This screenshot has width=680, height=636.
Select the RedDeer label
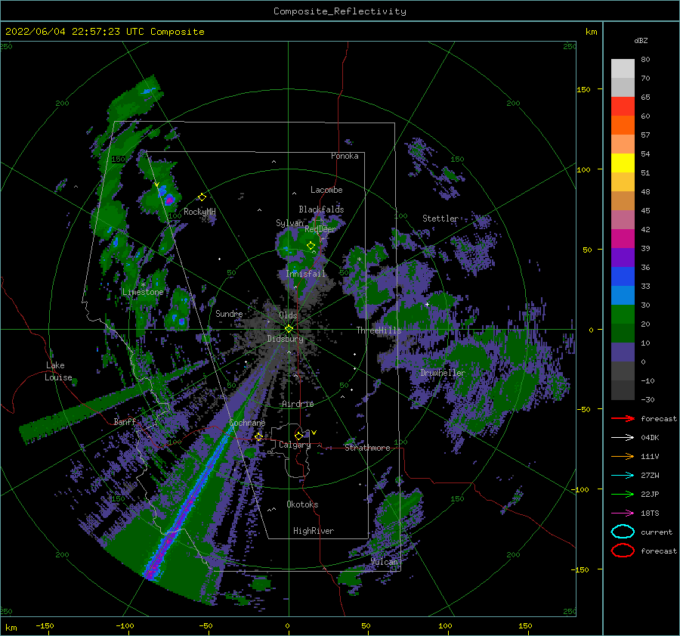pyautogui.click(x=320, y=229)
